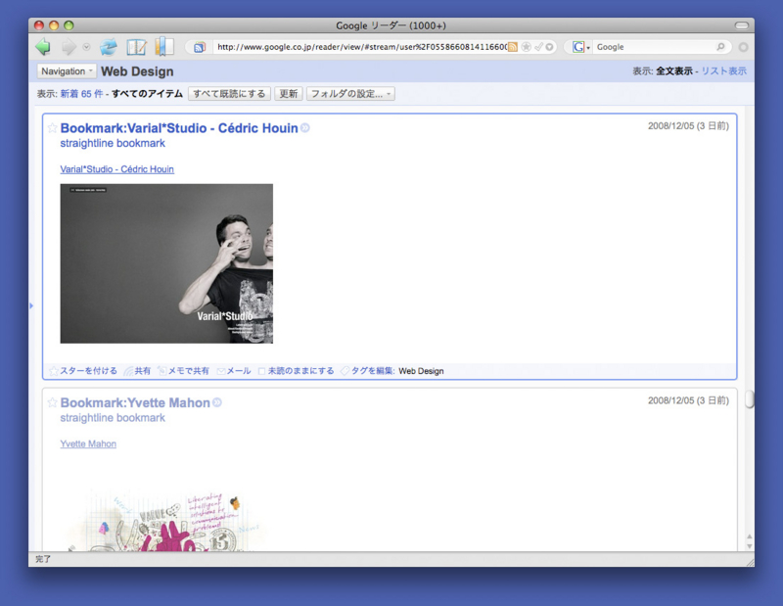Click 共有 share action
The width and height of the screenshot is (783, 606).
[x=137, y=371]
